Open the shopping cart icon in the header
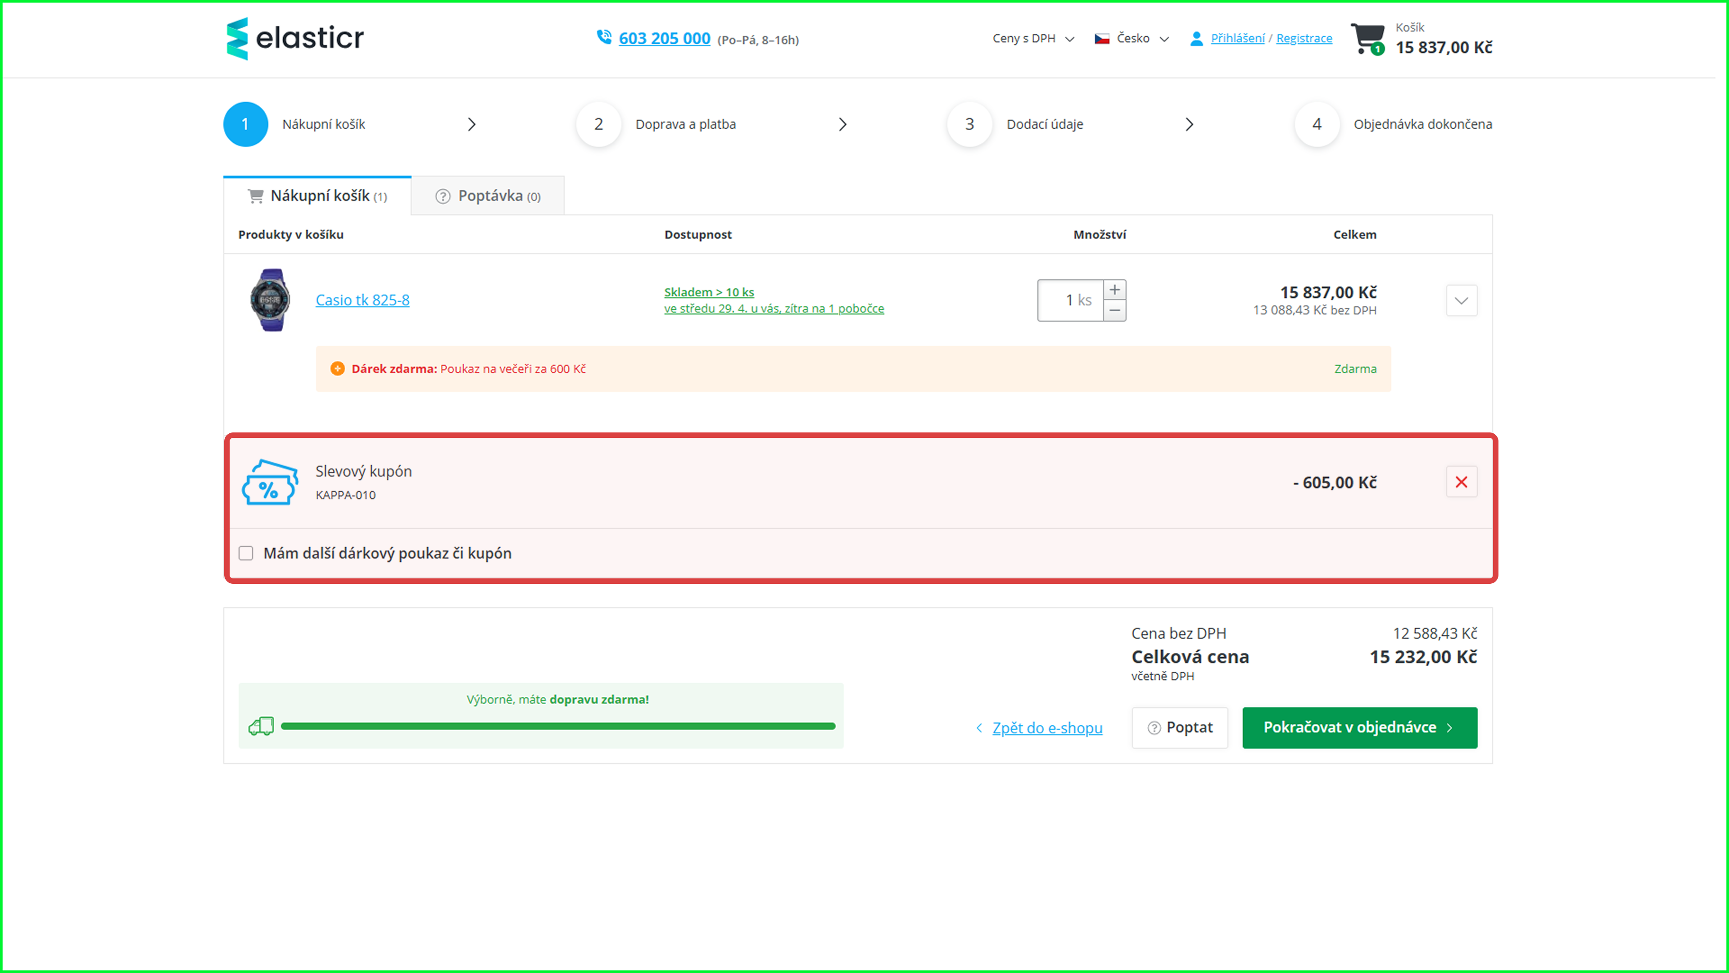 click(x=1367, y=38)
